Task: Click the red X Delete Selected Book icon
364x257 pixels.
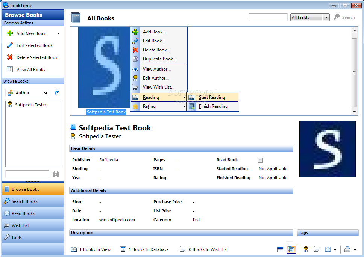Action: click(x=10, y=57)
